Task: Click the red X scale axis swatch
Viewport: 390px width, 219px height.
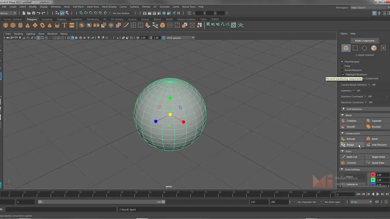Action: click(373, 175)
